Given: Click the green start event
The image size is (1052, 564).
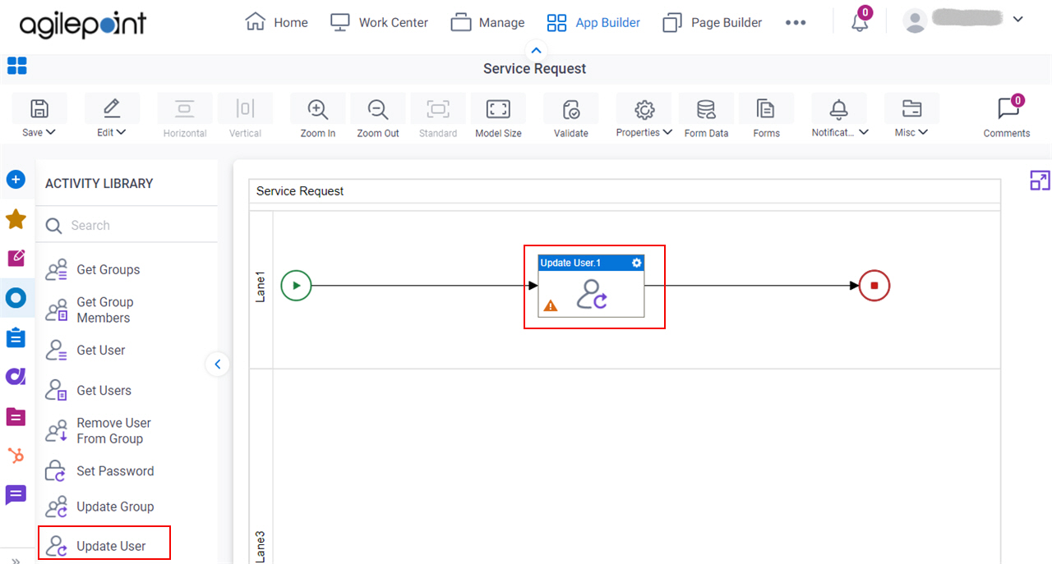Looking at the screenshot, I should pos(296,286).
